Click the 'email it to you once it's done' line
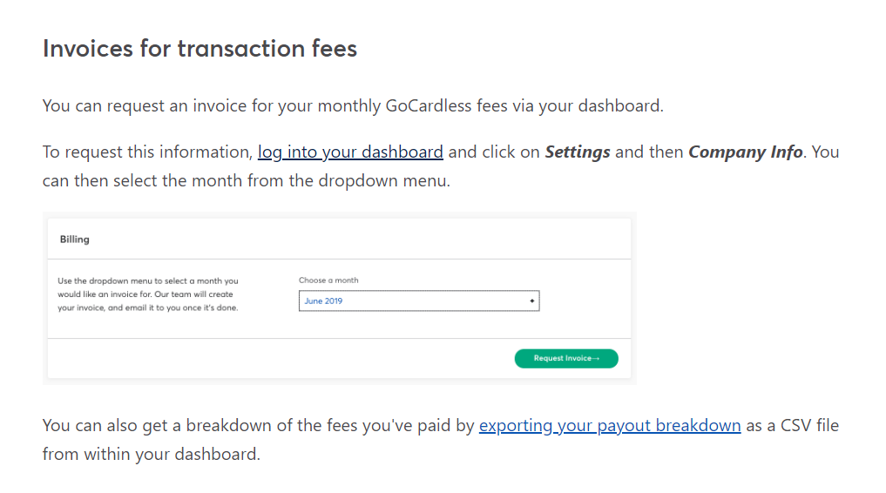This screenshot has width=886, height=493. tap(148, 308)
